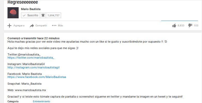Toggle the Suscrito subscription button
The height and width of the screenshot is (103, 202).
(x=31, y=15)
